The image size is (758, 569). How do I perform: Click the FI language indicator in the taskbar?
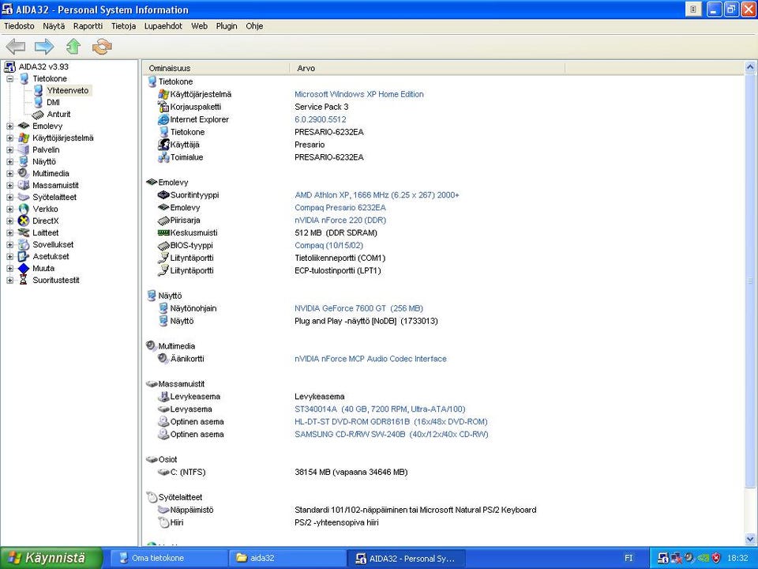tap(629, 558)
